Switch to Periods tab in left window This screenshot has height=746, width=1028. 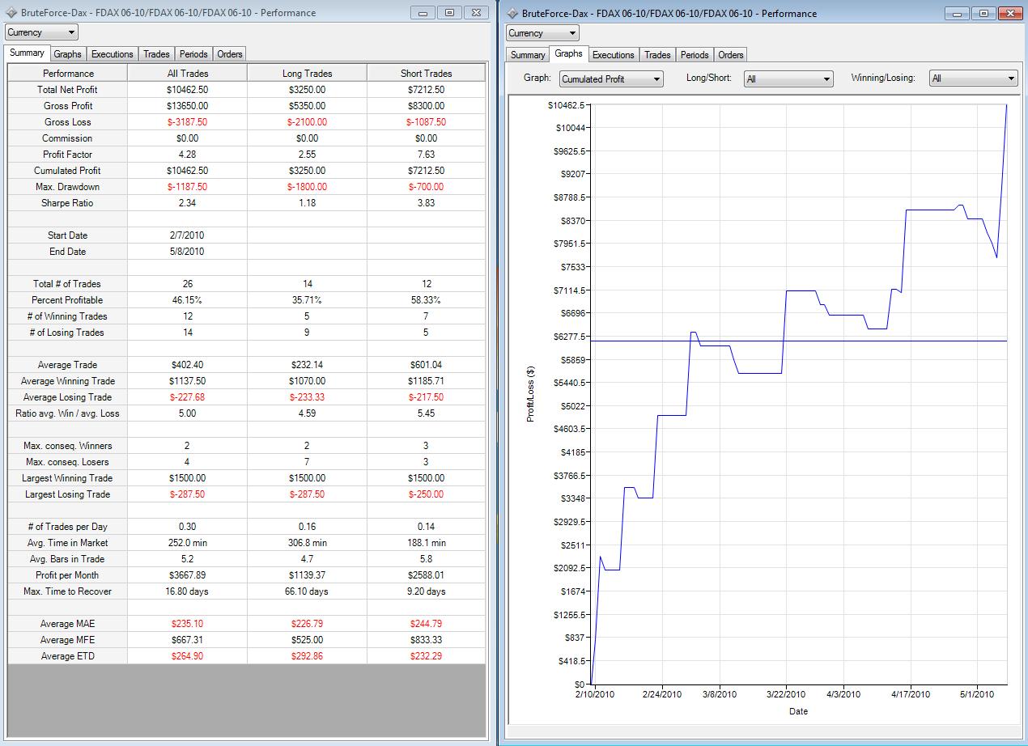193,54
